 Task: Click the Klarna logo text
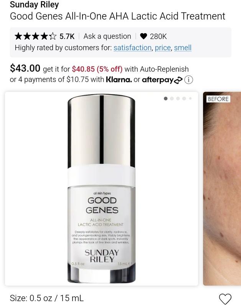coord(119,80)
